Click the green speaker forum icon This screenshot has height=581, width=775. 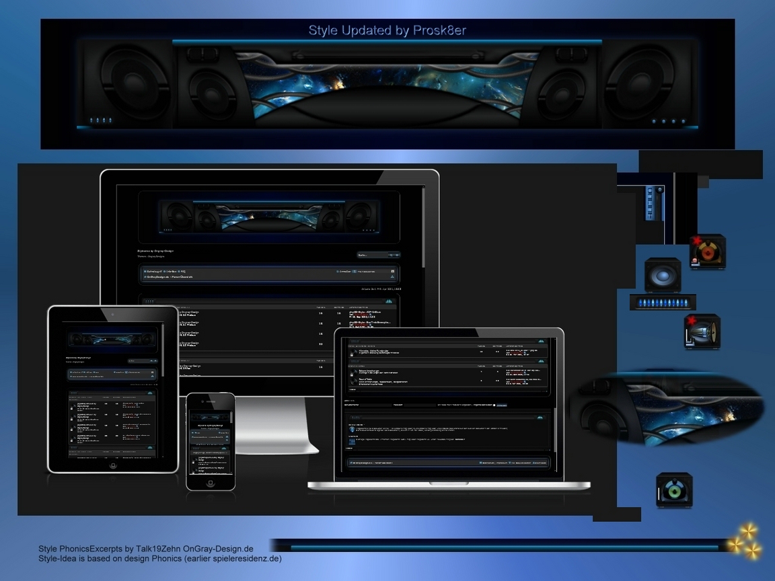[x=674, y=490]
